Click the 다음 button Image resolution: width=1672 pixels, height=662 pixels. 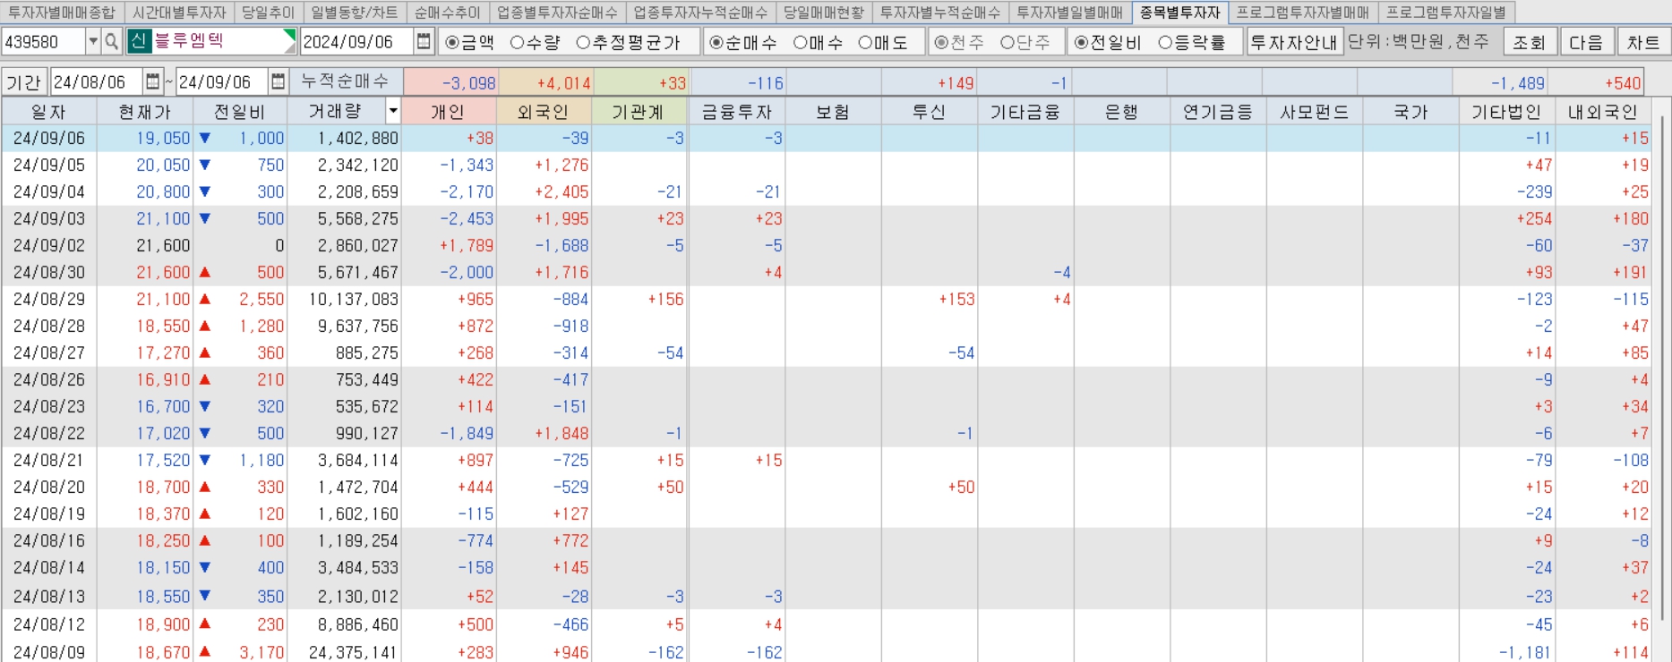tap(1586, 42)
